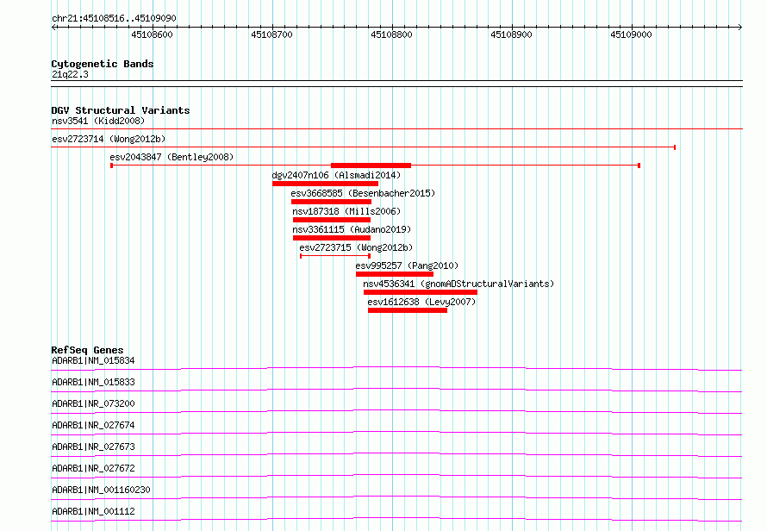Open variant dgv2407n106 (Alsmadi2014) label

[x=336, y=175]
